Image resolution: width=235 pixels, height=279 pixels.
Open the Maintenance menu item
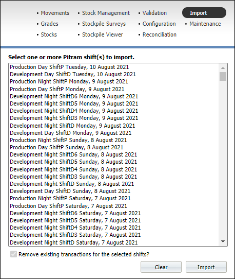pos(205,24)
